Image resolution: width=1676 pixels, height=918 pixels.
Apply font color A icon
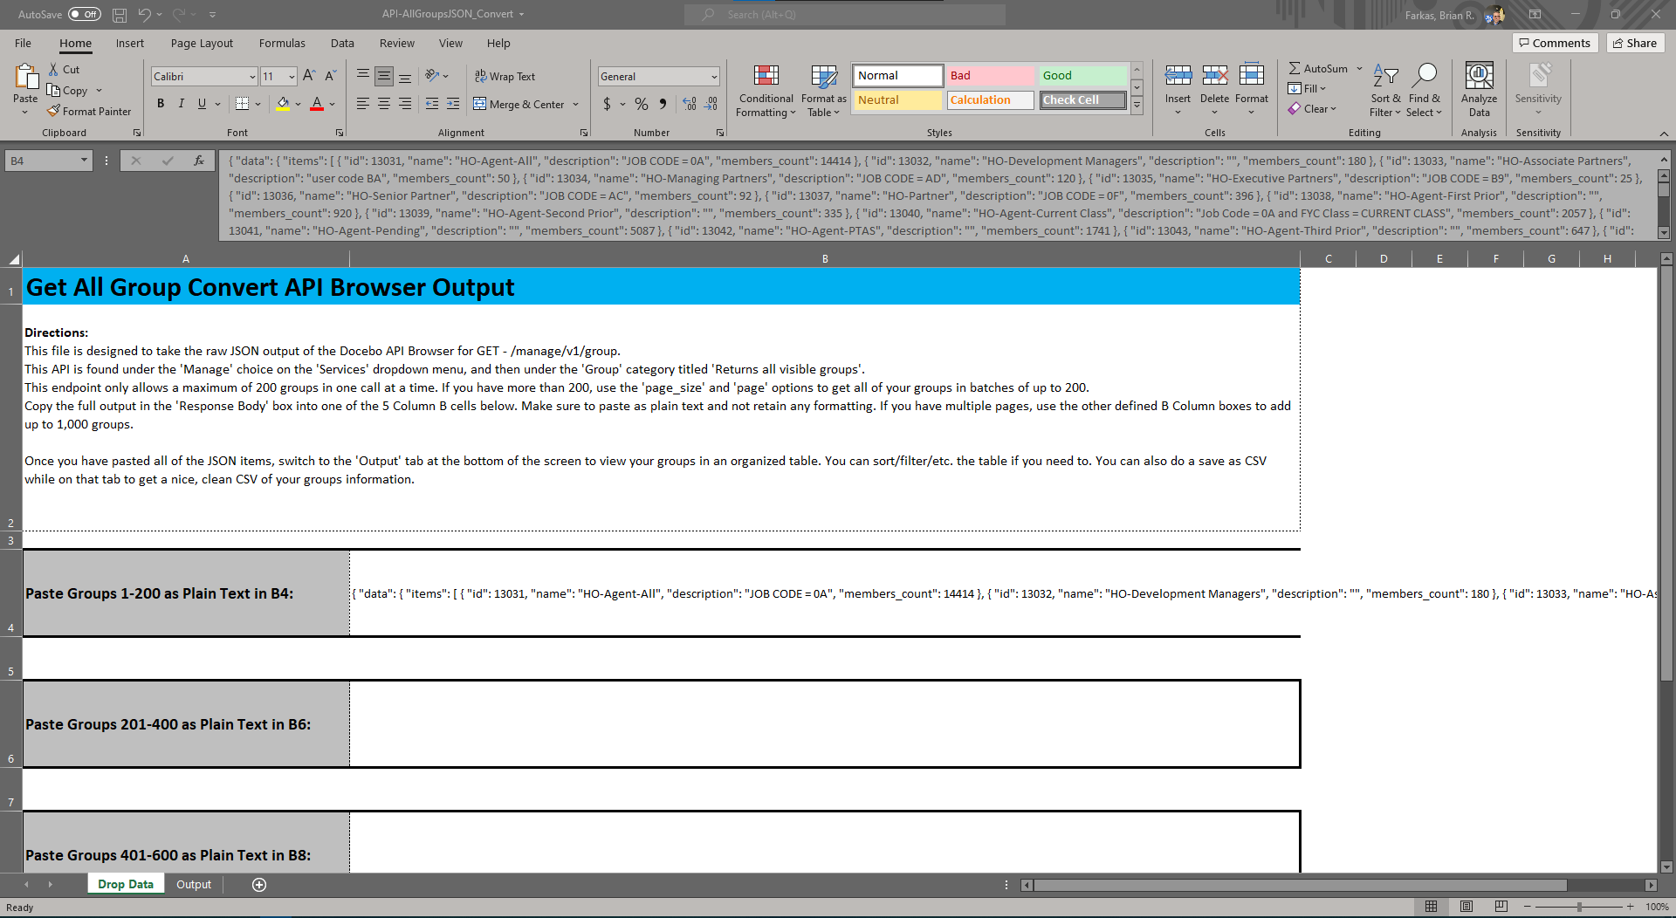pos(317,104)
